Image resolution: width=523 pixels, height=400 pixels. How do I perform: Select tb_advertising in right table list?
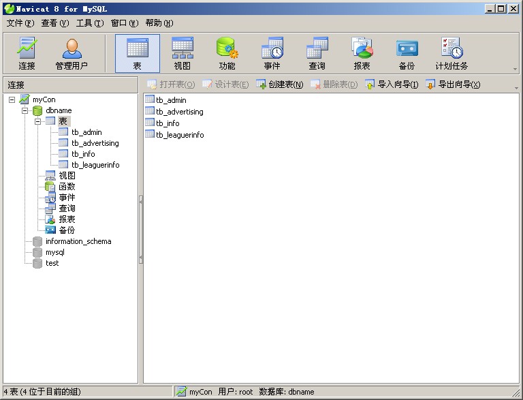coord(180,112)
